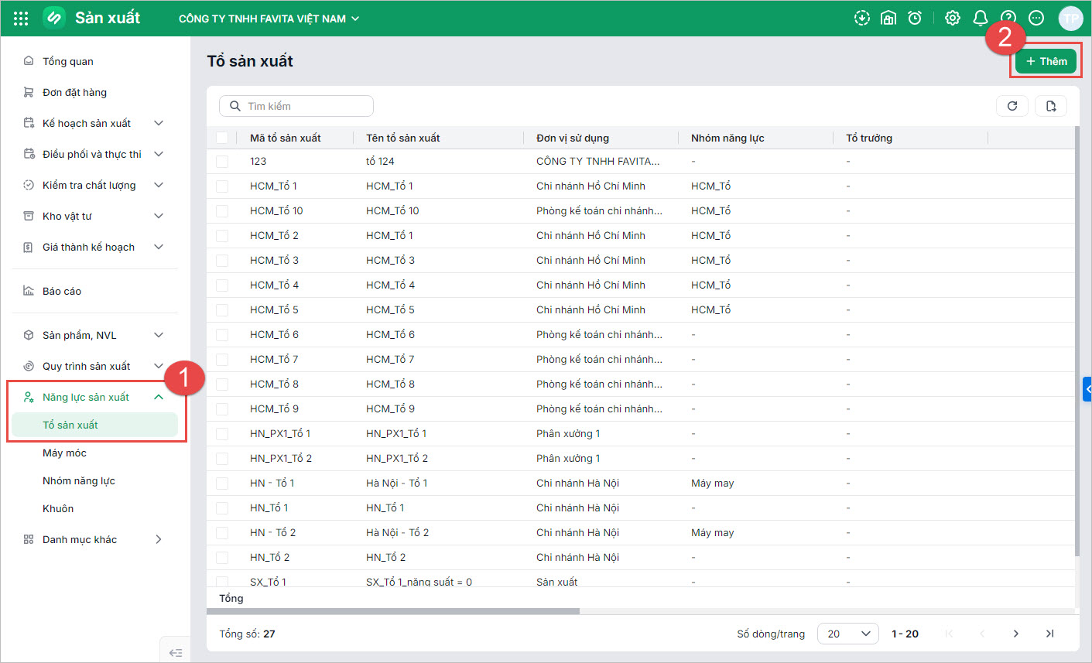Go to the next page arrow
This screenshot has width=1092, height=663.
[x=1015, y=634]
